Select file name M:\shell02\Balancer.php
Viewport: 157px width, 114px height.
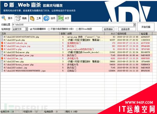pyautogui.click(x=16, y=52)
